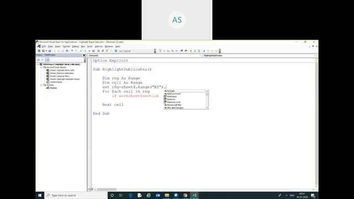Click the List Properties/Methods toolbar icon
Viewport: 354px width, 199px height.
click(160, 51)
